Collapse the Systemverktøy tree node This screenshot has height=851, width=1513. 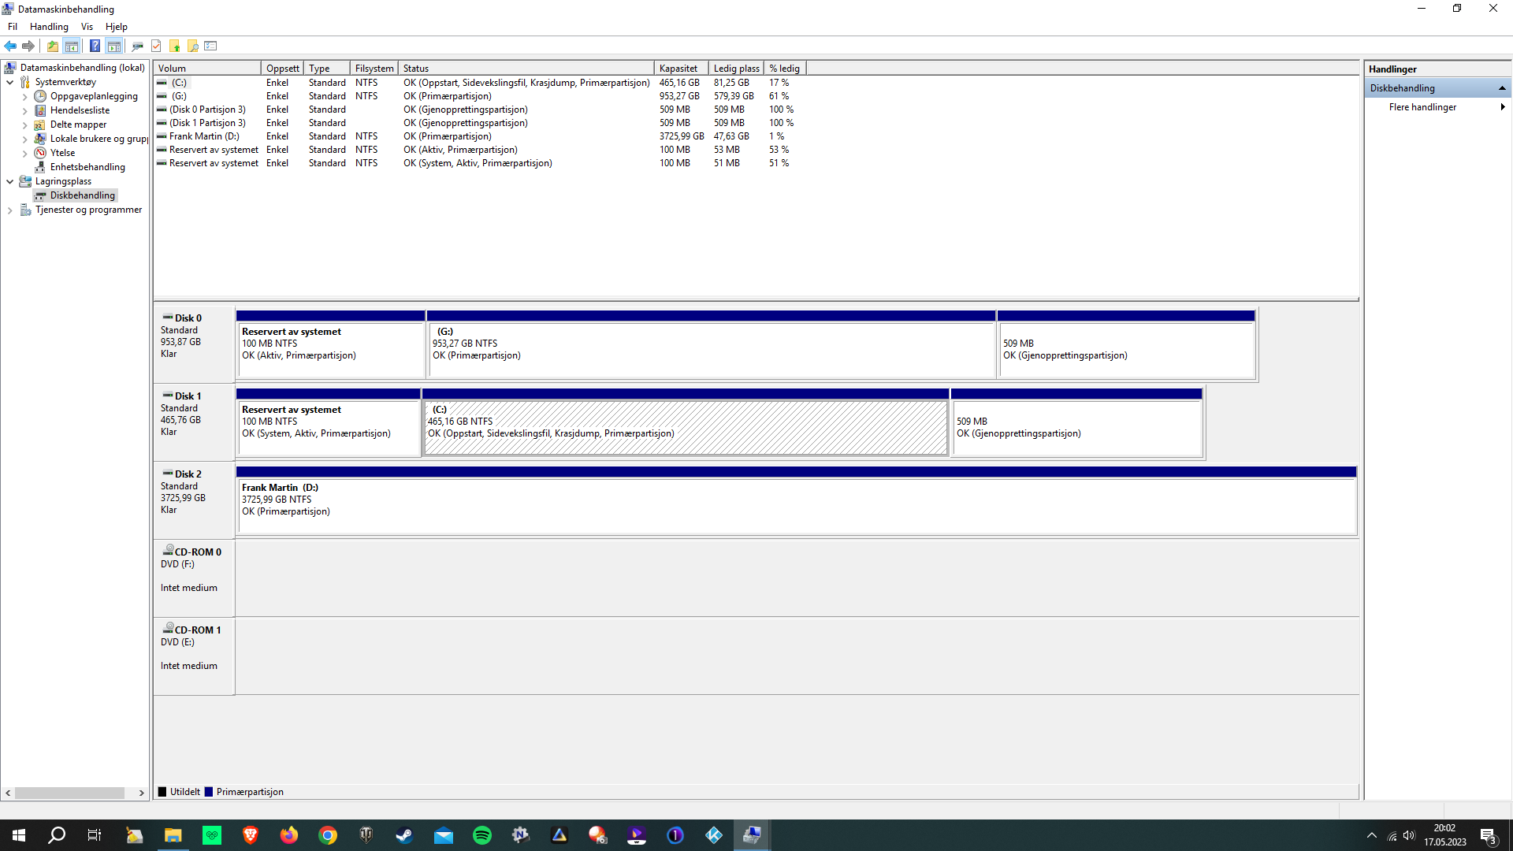click(x=9, y=82)
